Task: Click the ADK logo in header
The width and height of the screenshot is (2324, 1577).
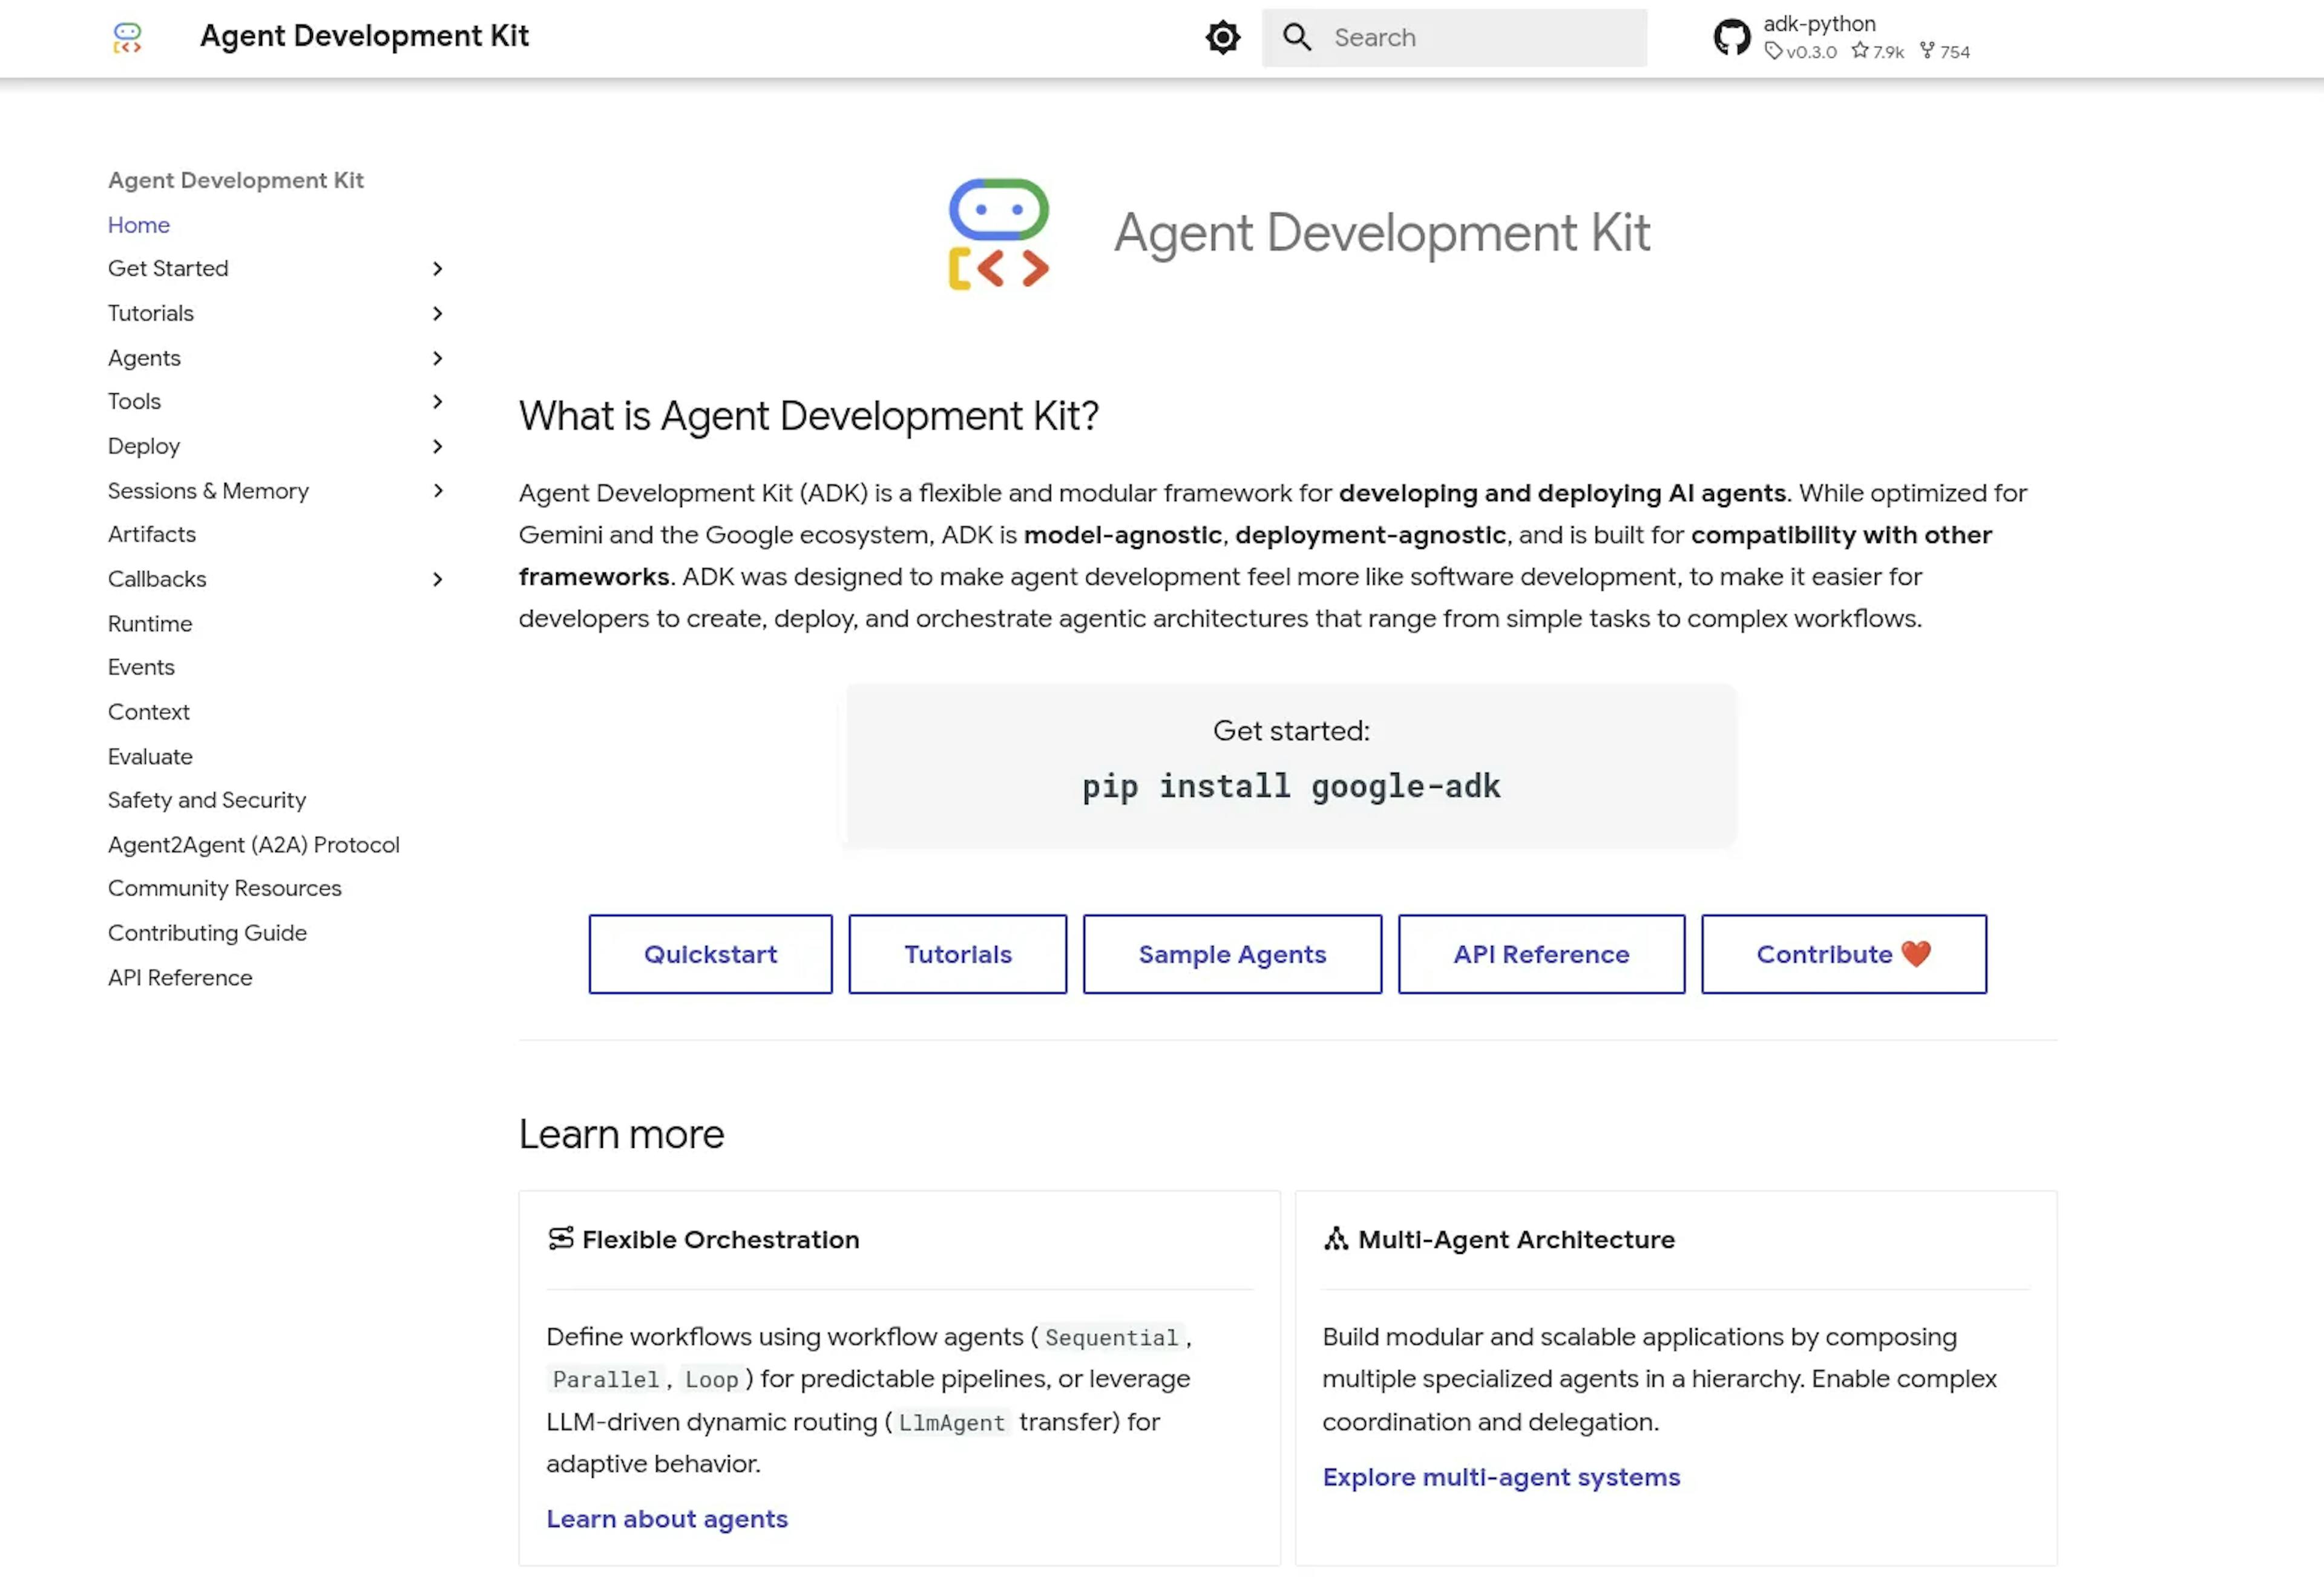Action: click(x=127, y=38)
